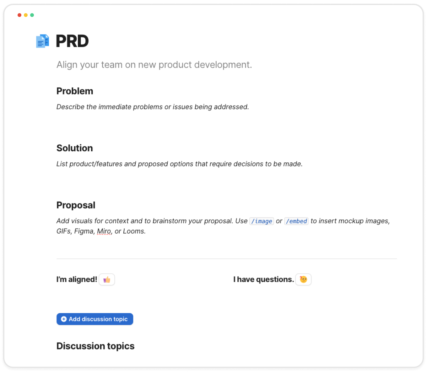Click the red close window dot

[x=19, y=15]
